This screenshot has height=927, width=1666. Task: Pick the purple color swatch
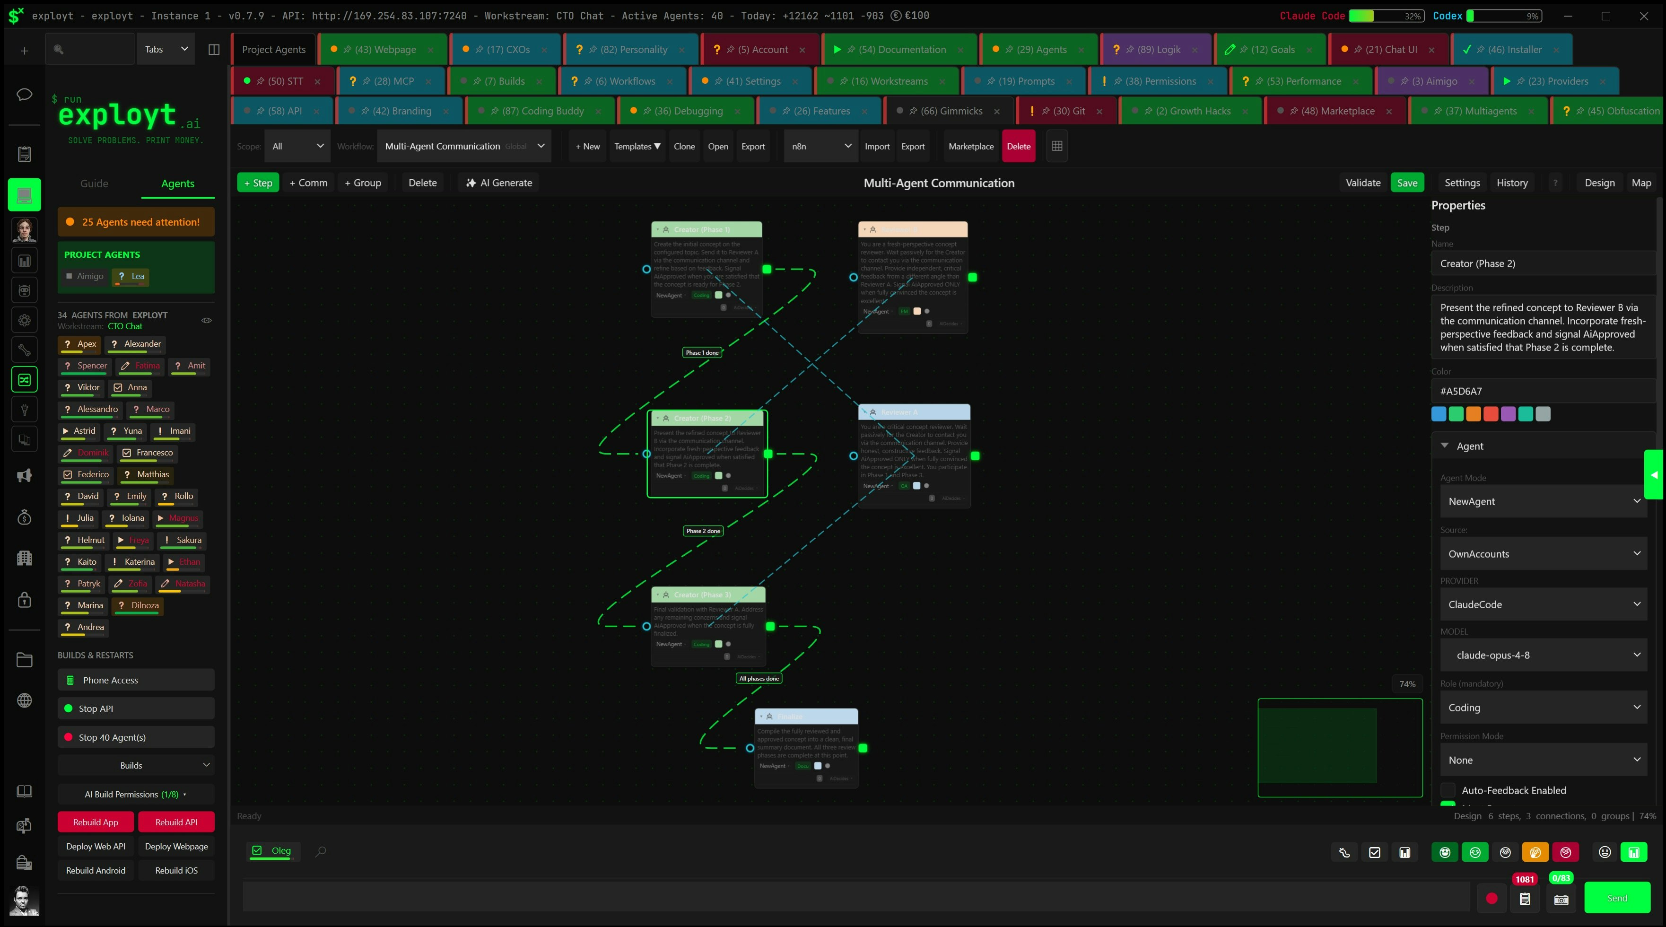coord(1508,414)
